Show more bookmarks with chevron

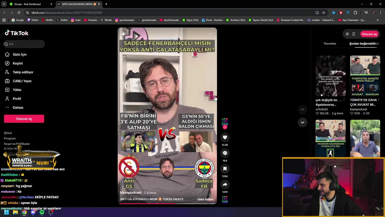378,20
